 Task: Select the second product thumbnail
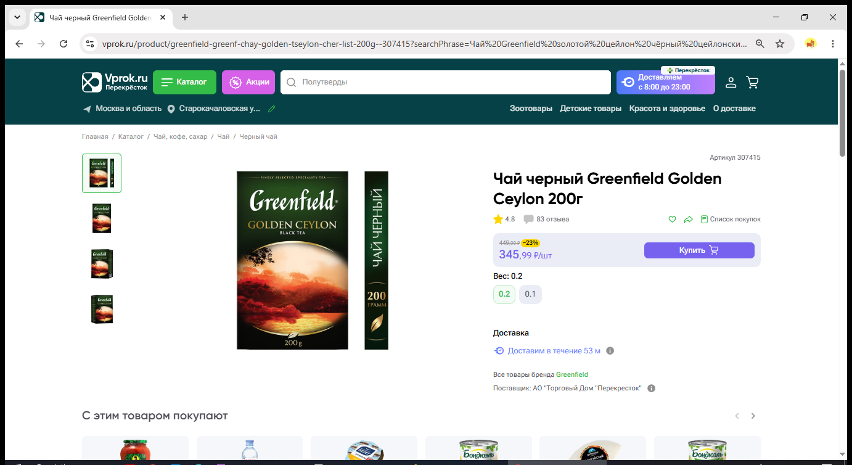(x=102, y=218)
